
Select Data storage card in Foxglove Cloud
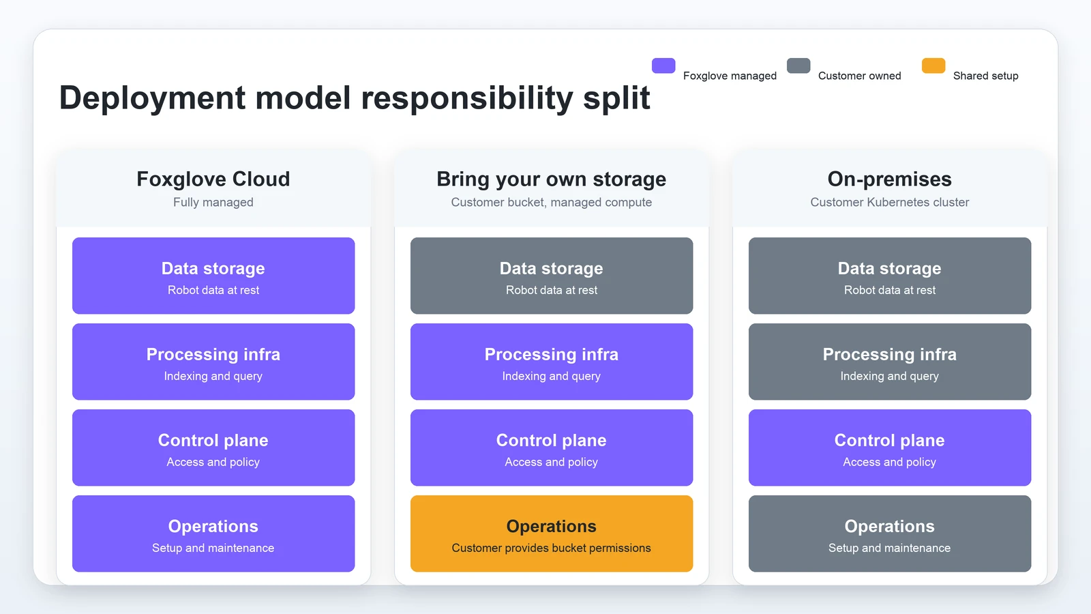213,276
